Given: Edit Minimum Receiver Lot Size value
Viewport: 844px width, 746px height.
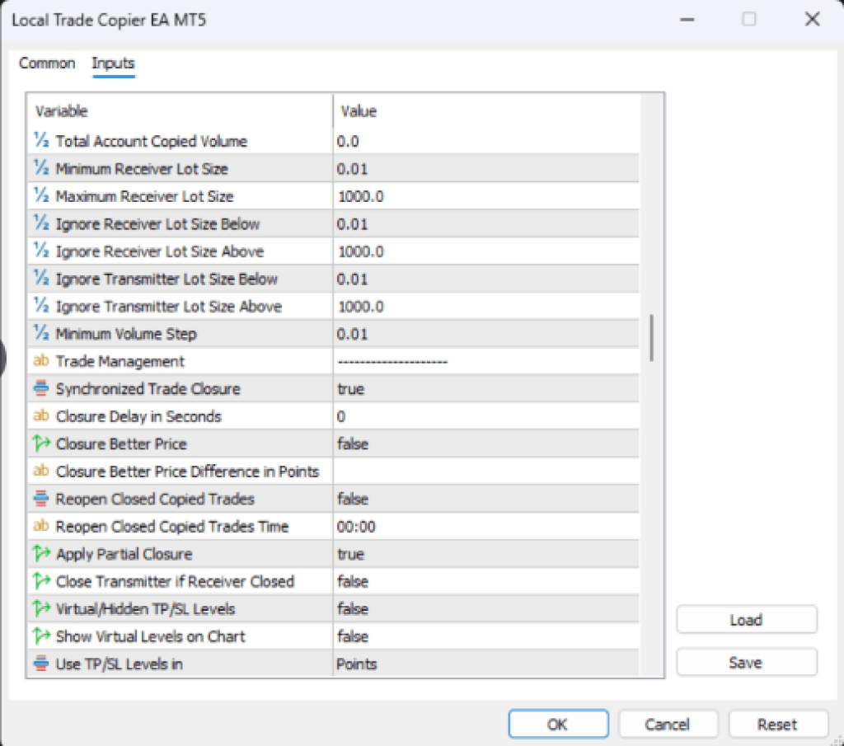Looking at the screenshot, I should 486,168.
